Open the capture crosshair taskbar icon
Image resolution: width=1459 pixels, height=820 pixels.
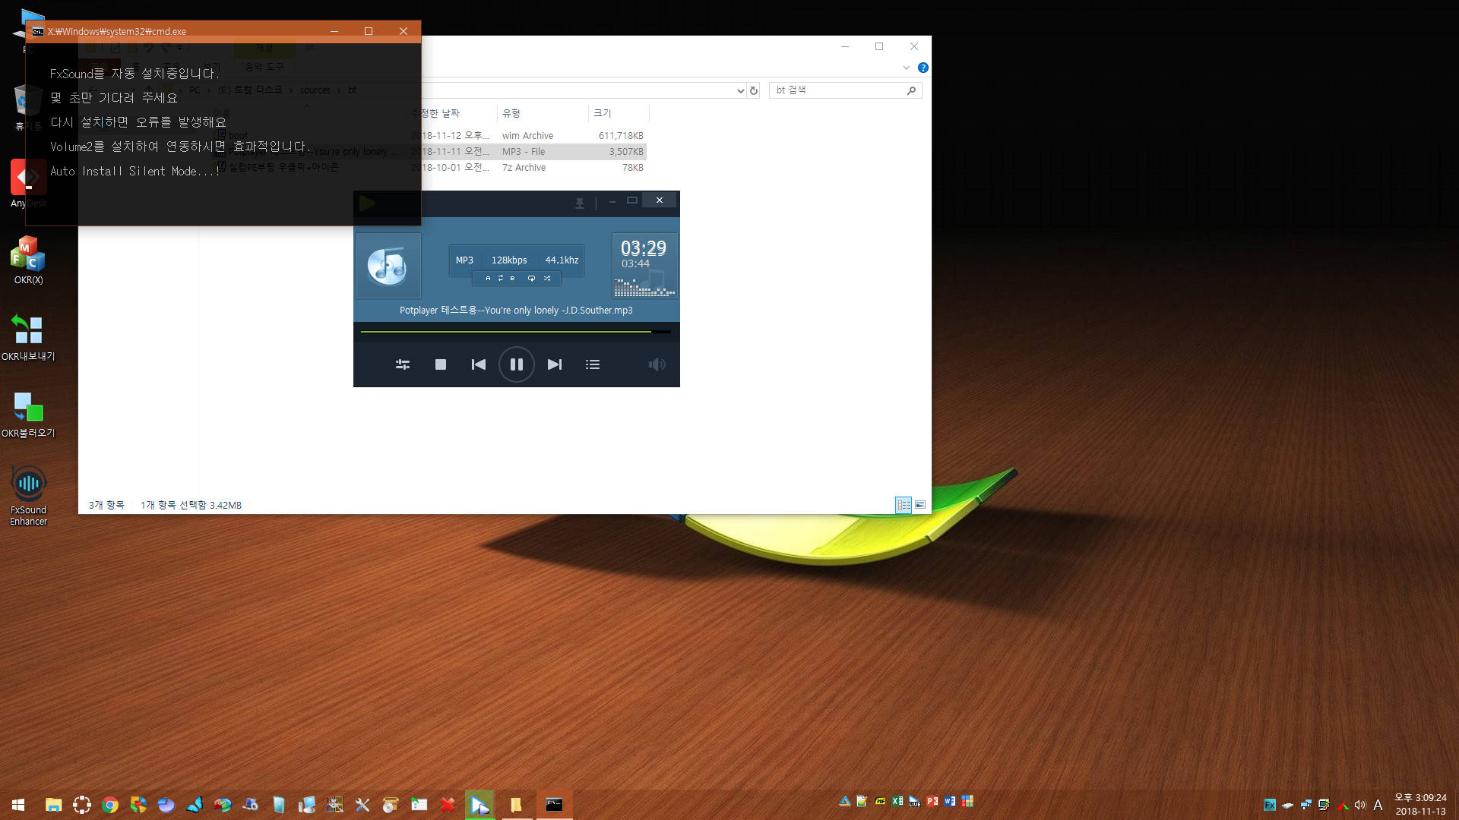point(81,805)
